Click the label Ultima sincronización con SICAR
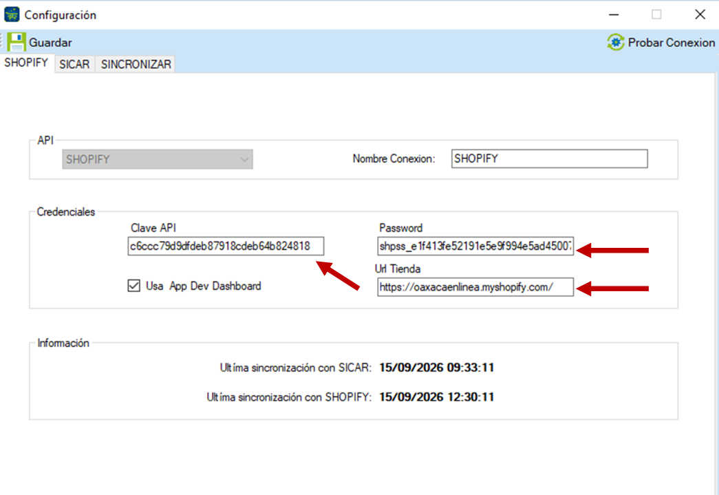The image size is (719, 495). [295, 368]
